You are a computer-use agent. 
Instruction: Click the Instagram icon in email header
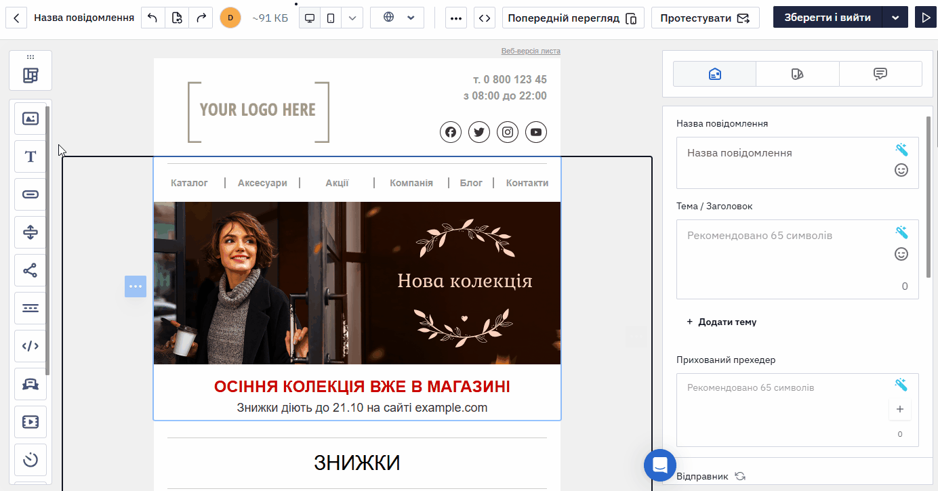tap(508, 132)
